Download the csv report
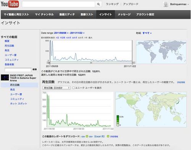 pos(83,136)
